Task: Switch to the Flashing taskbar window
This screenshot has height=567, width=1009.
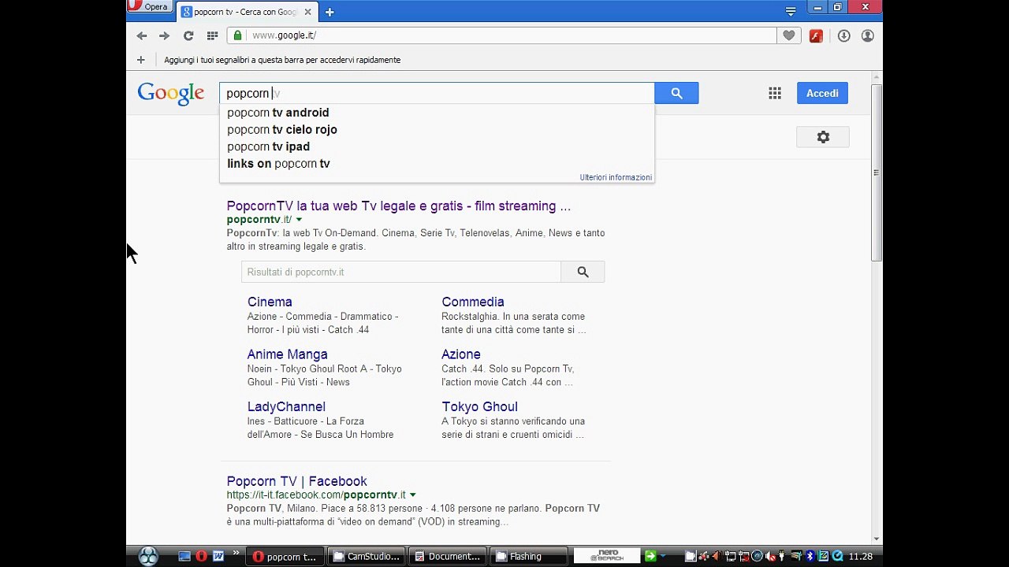Action: 529,556
